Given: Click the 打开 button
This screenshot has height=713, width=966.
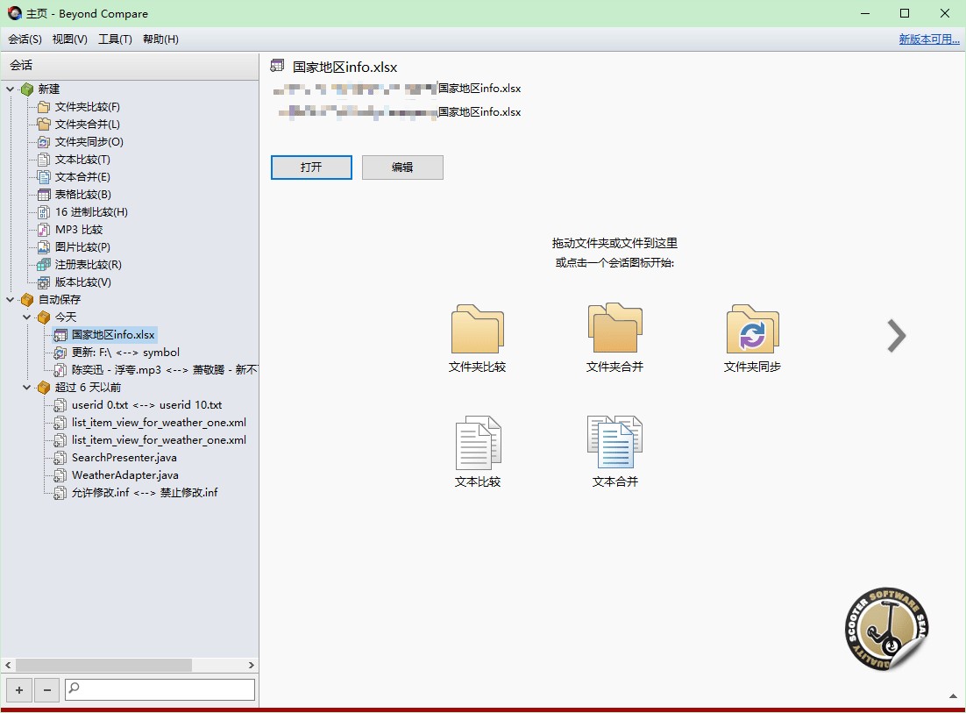Looking at the screenshot, I should point(311,167).
